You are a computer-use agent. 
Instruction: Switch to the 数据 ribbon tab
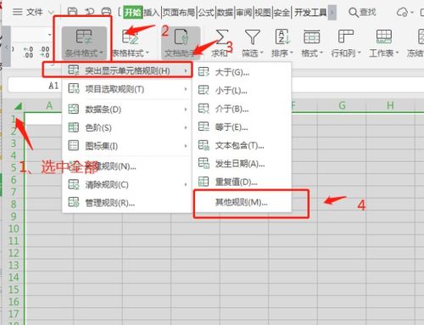[225, 13]
